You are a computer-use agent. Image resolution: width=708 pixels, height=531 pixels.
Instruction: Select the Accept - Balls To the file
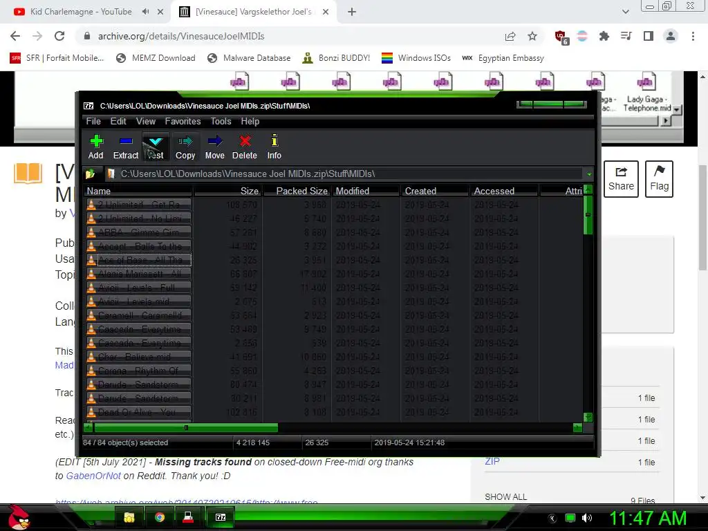(x=138, y=247)
